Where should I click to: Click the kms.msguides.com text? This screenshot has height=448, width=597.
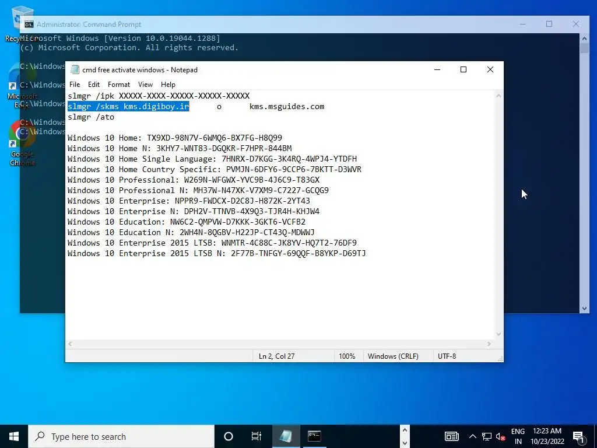click(287, 107)
